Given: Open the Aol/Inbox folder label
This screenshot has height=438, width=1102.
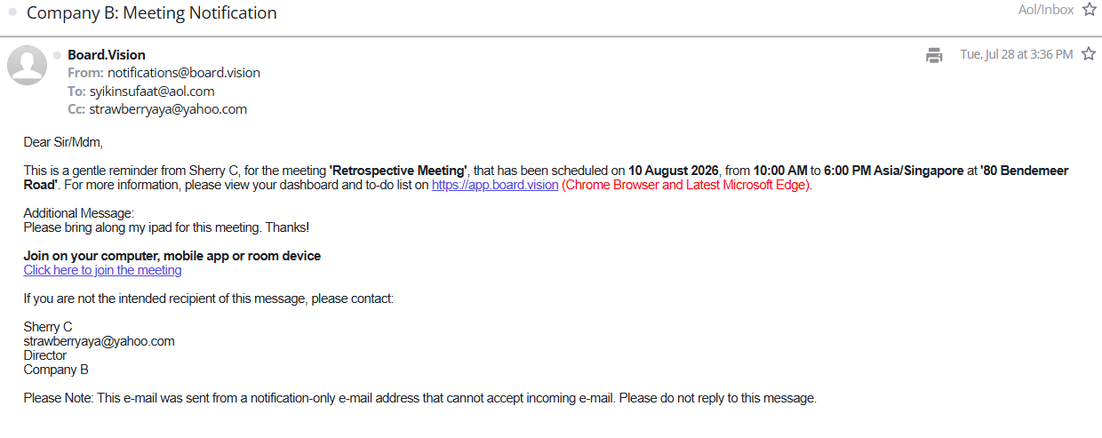Looking at the screenshot, I should [1046, 10].
